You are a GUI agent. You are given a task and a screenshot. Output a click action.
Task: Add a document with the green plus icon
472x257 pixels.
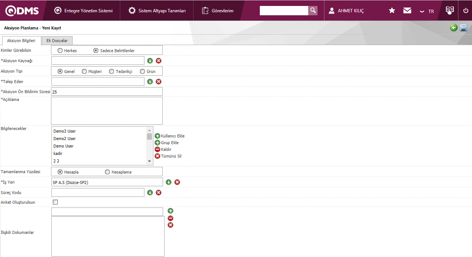(170, 211)
